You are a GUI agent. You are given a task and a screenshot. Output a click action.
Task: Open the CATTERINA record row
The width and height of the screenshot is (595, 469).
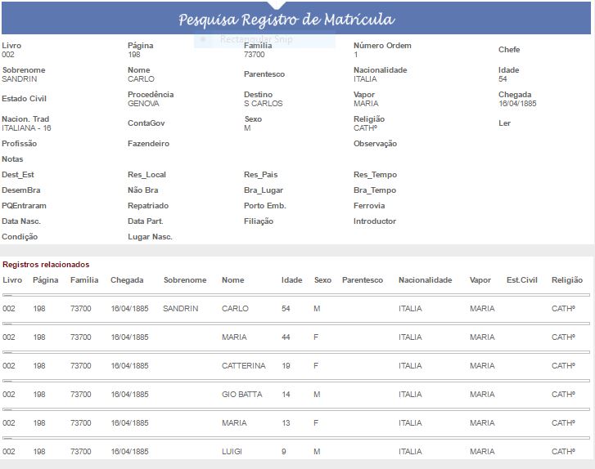[x=243, y=366]
